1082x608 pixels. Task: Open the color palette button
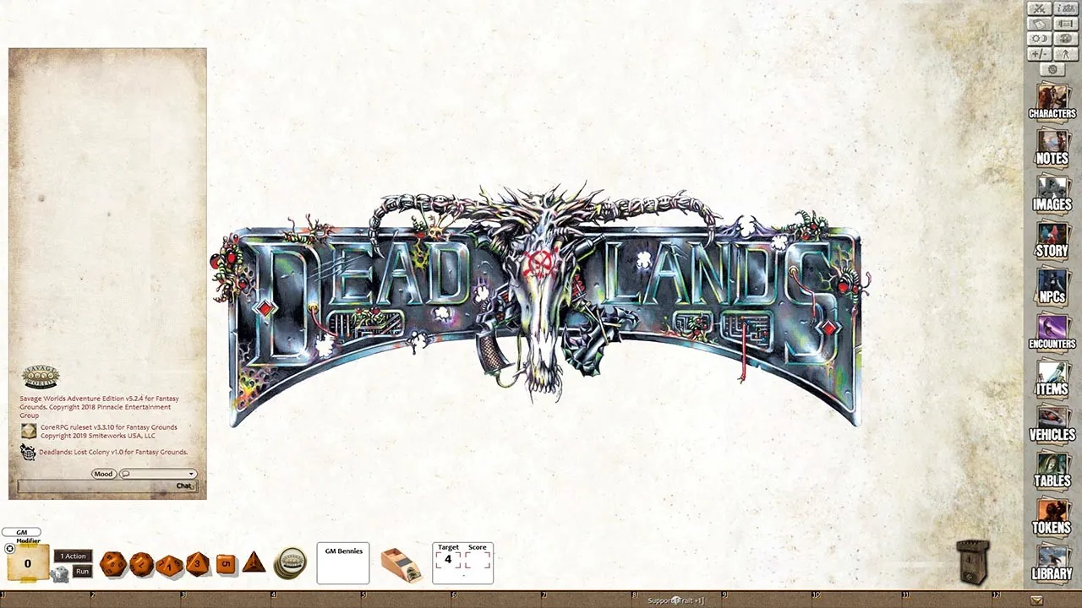(x=1064, y=39)
